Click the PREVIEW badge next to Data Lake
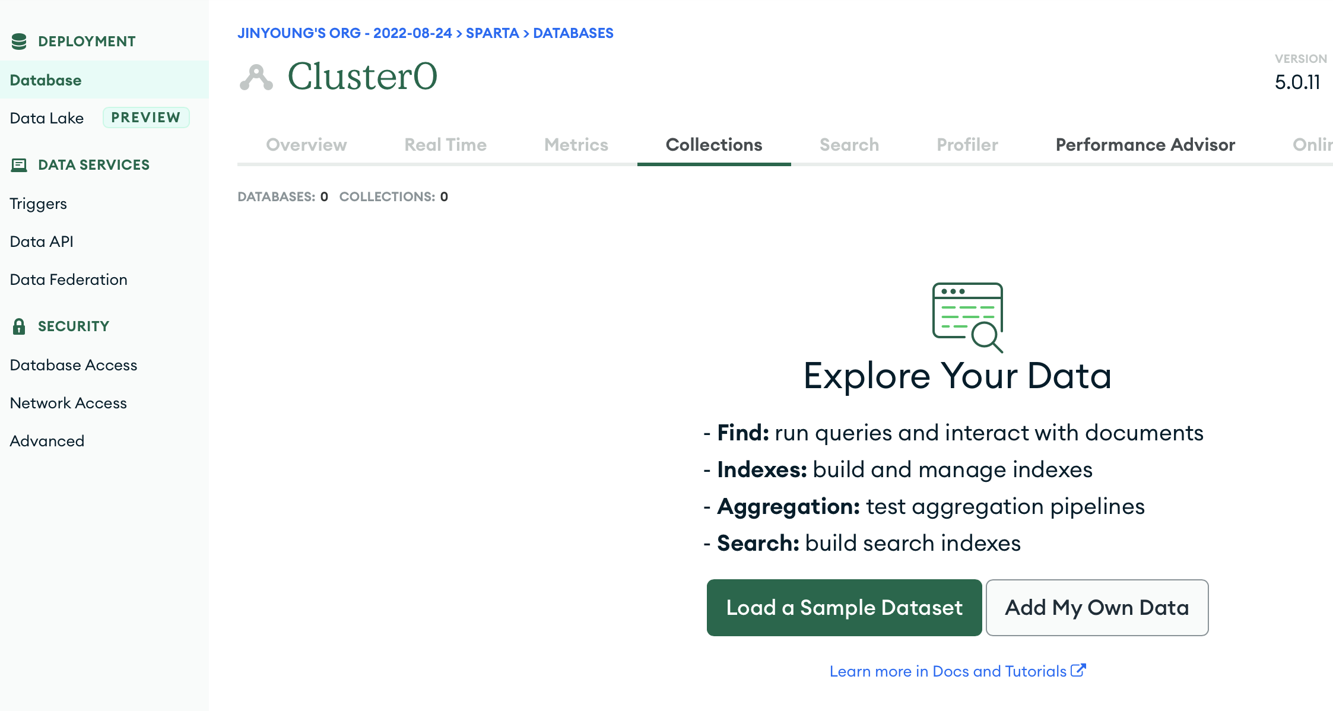The width and height of the screenshot is (1333, 711). (146, 118)
